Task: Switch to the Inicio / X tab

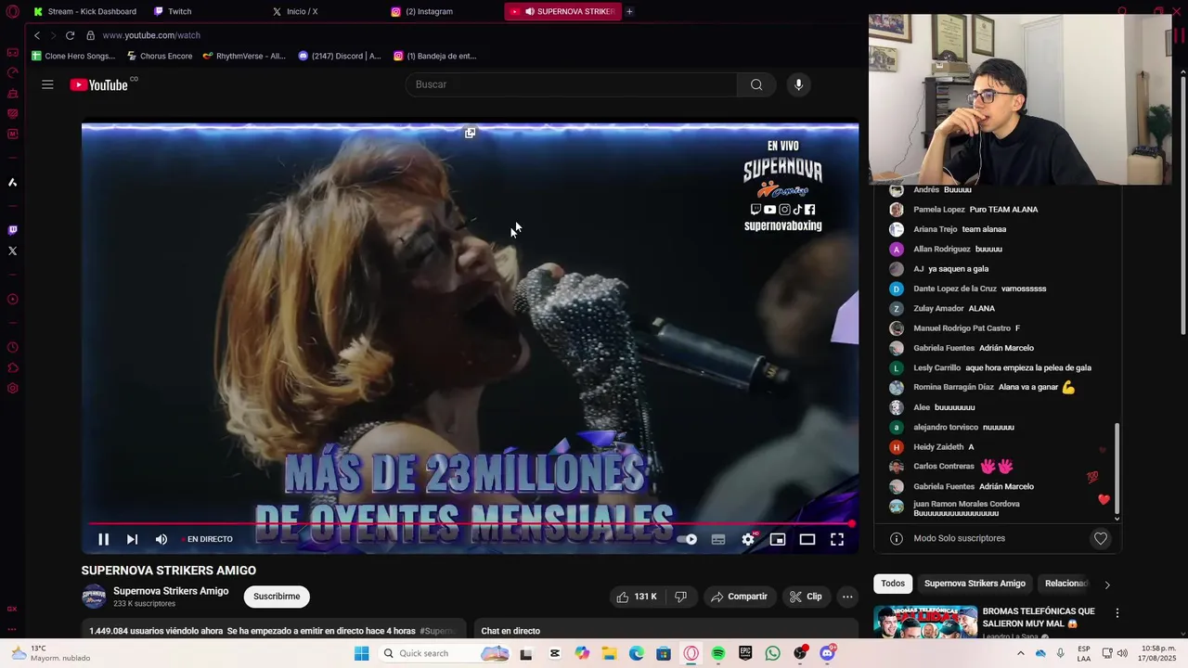Action: [x=295, y=11]
